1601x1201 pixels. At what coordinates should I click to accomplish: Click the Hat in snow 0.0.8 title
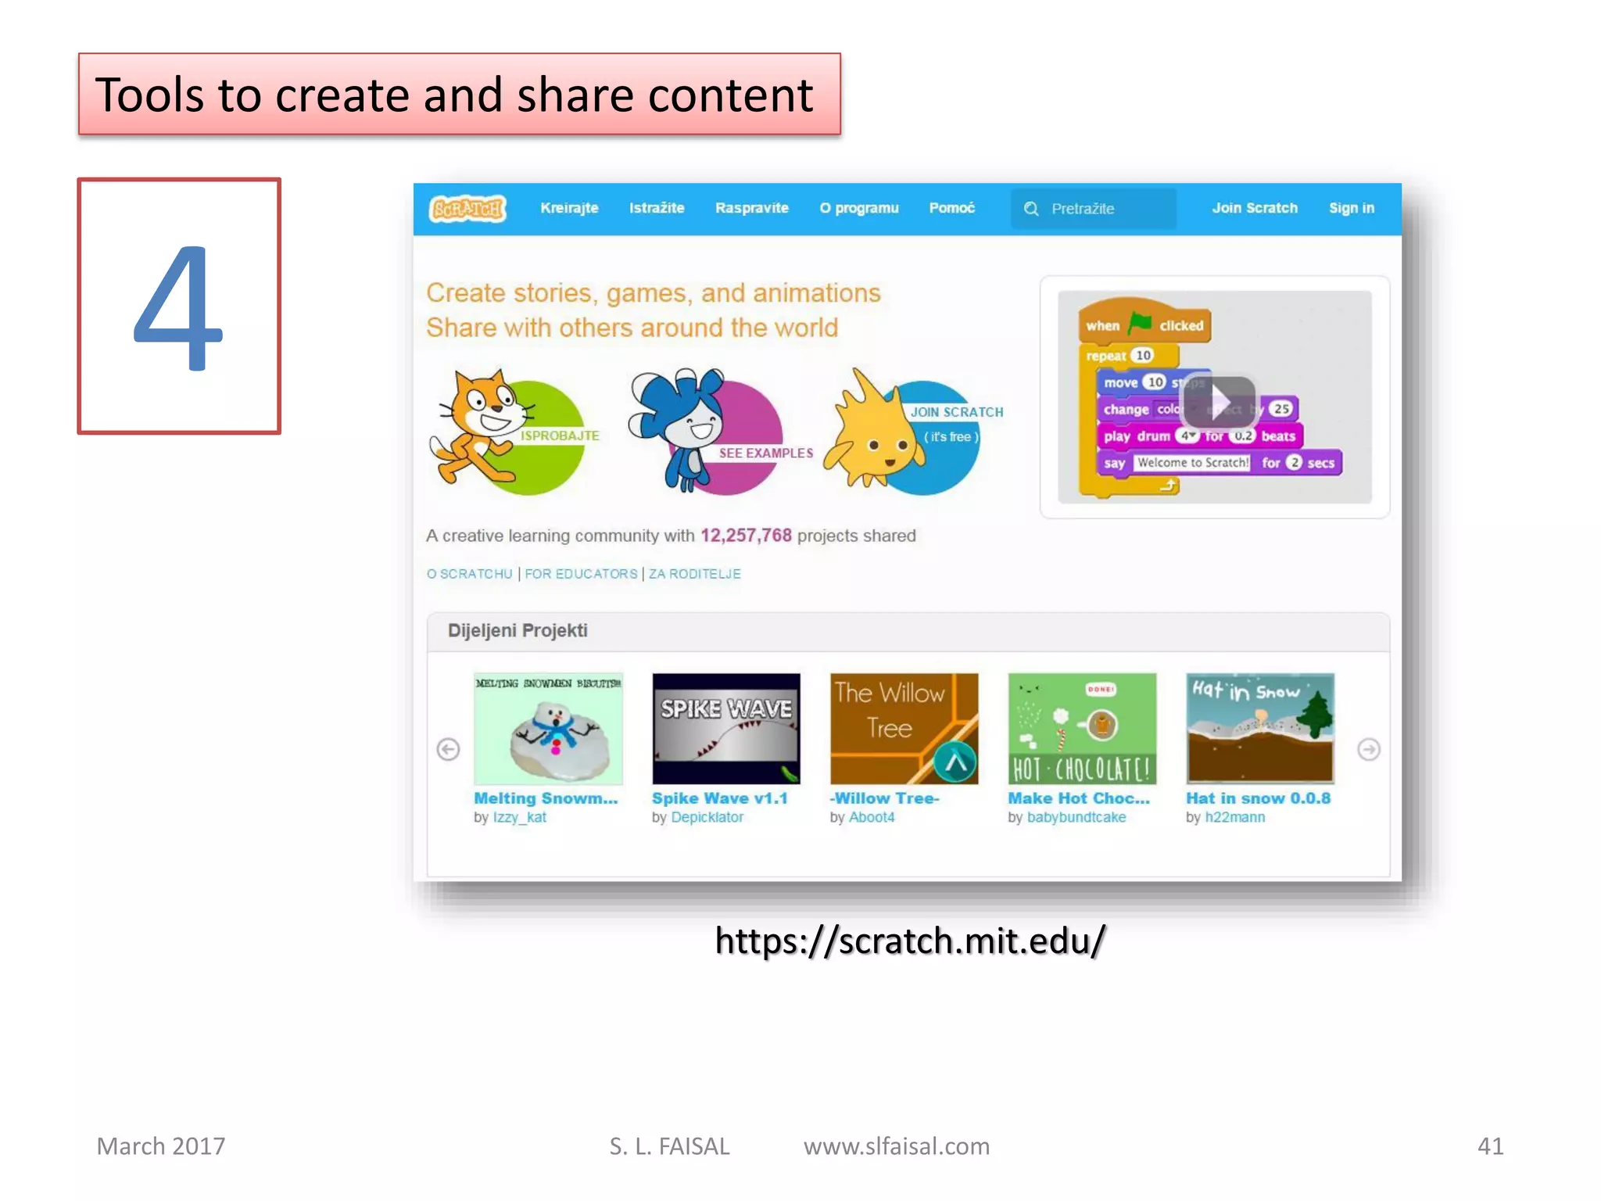[x=1258, y=798]
